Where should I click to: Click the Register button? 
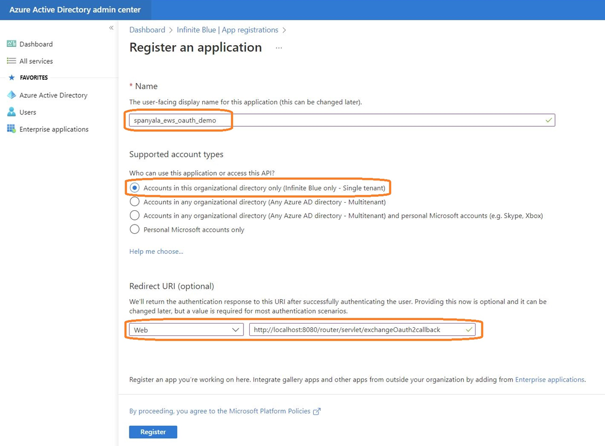tap(153, 432)
